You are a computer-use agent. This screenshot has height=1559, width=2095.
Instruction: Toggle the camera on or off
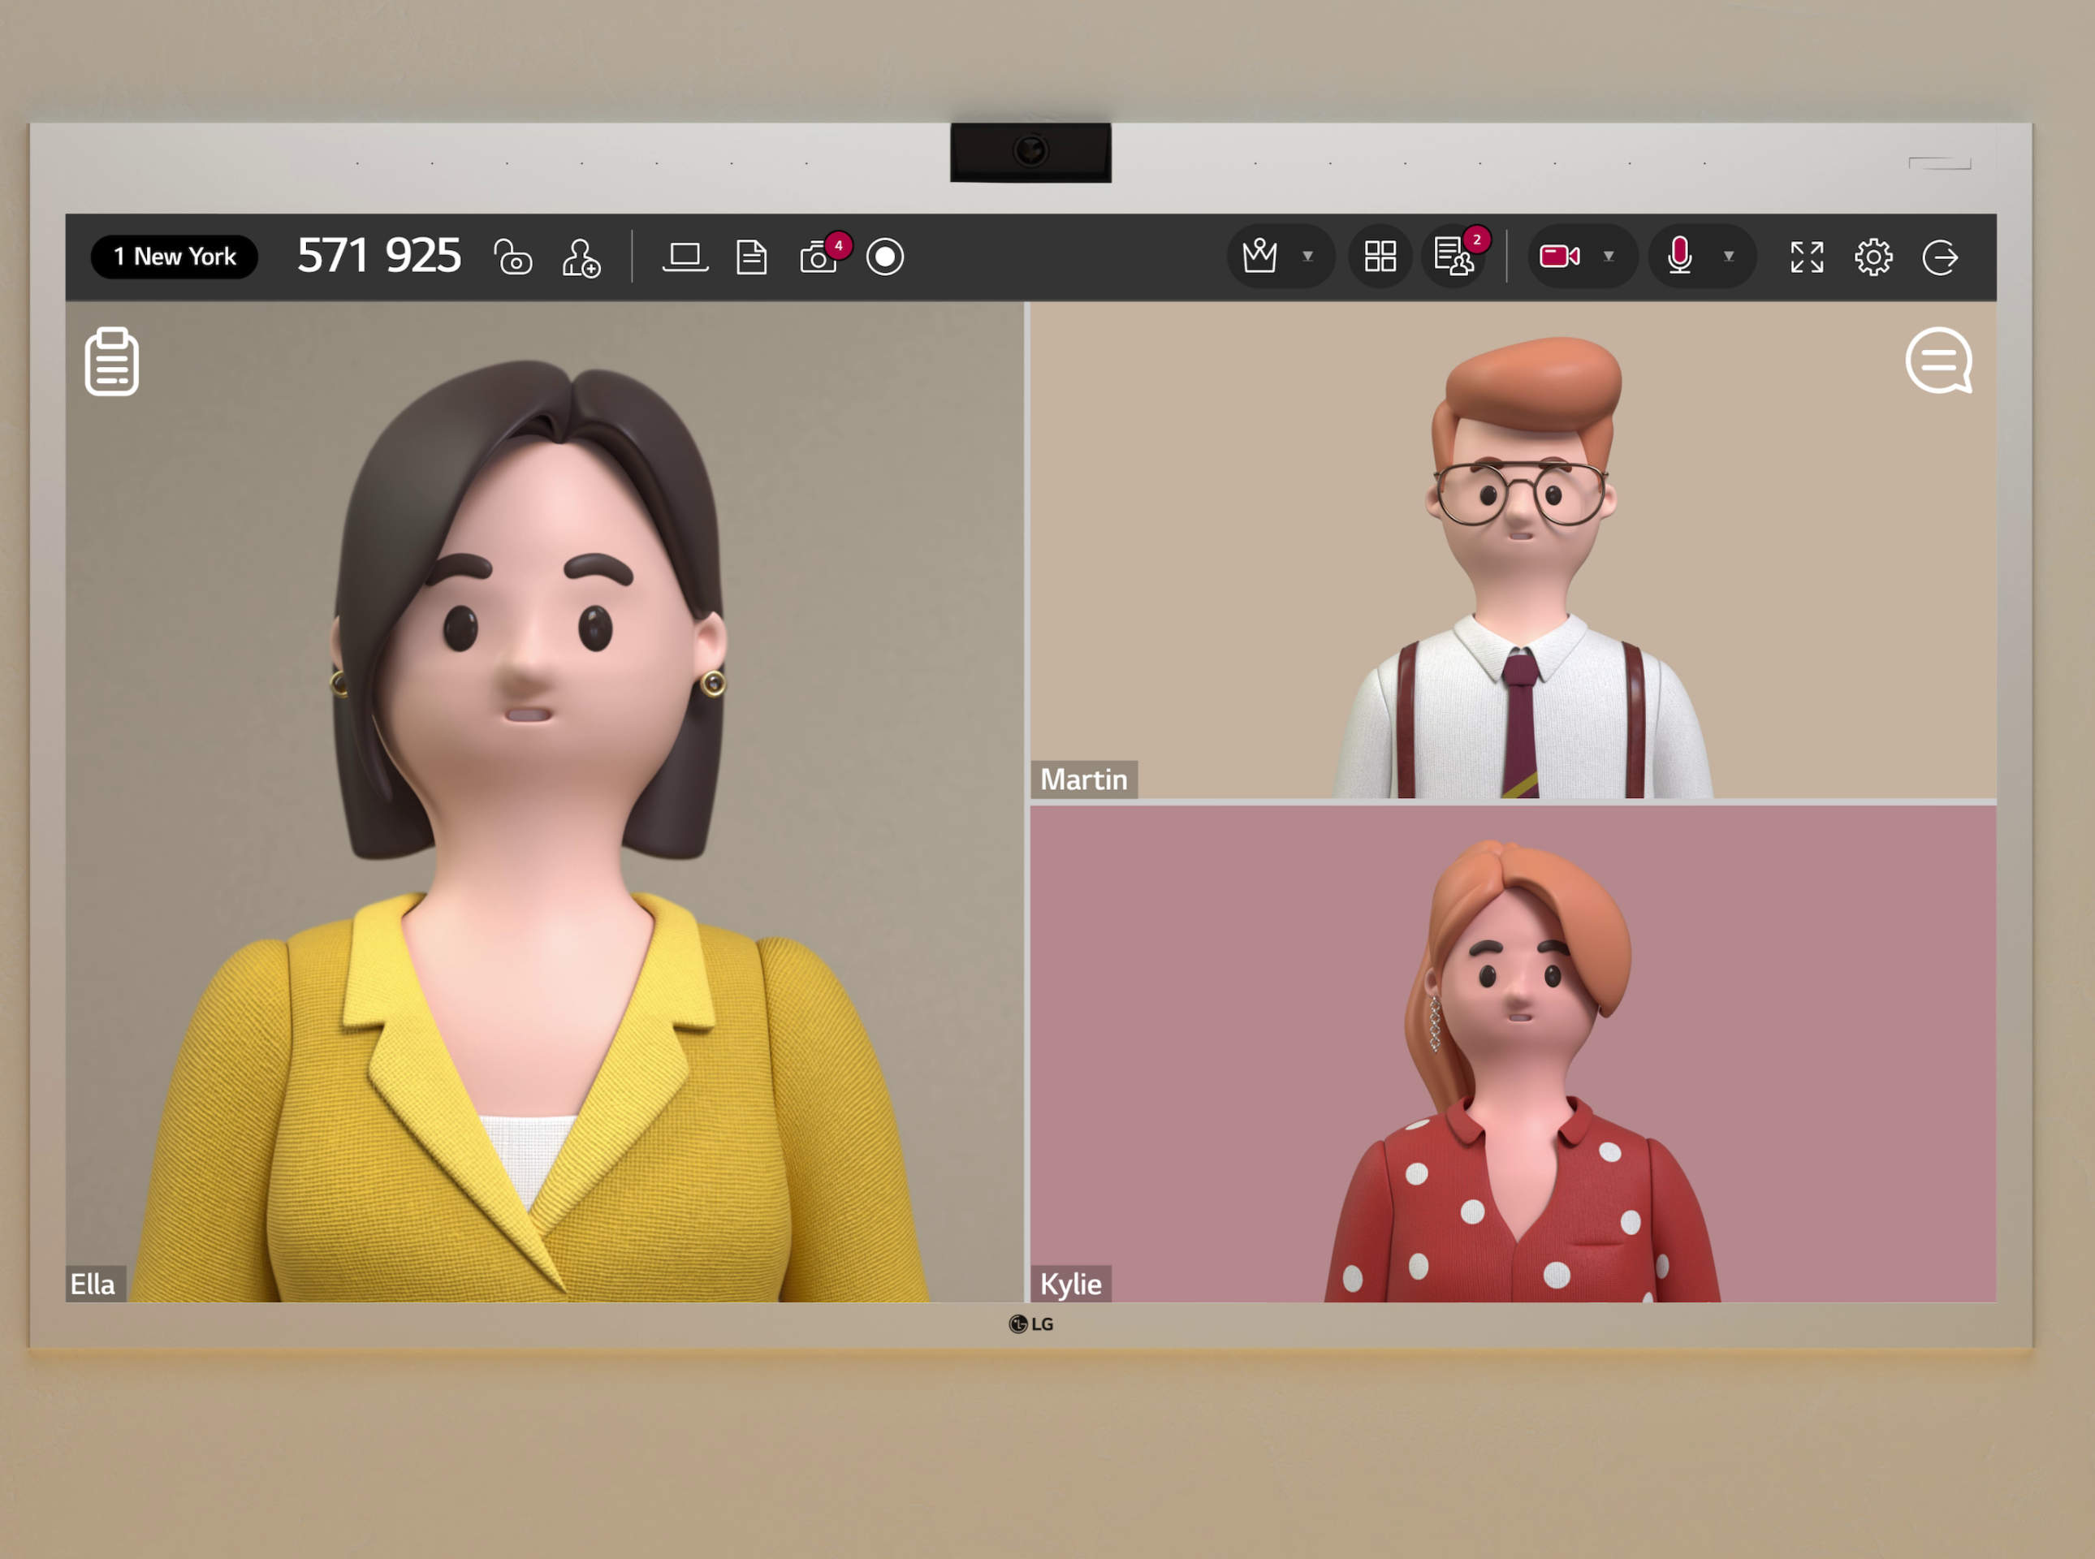click(x=1559, y=256)
